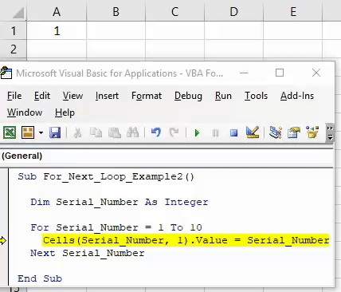Open the Edit menu
This screenshot has height=292, width=341.
pyautogui.click(x=42, y=96)
